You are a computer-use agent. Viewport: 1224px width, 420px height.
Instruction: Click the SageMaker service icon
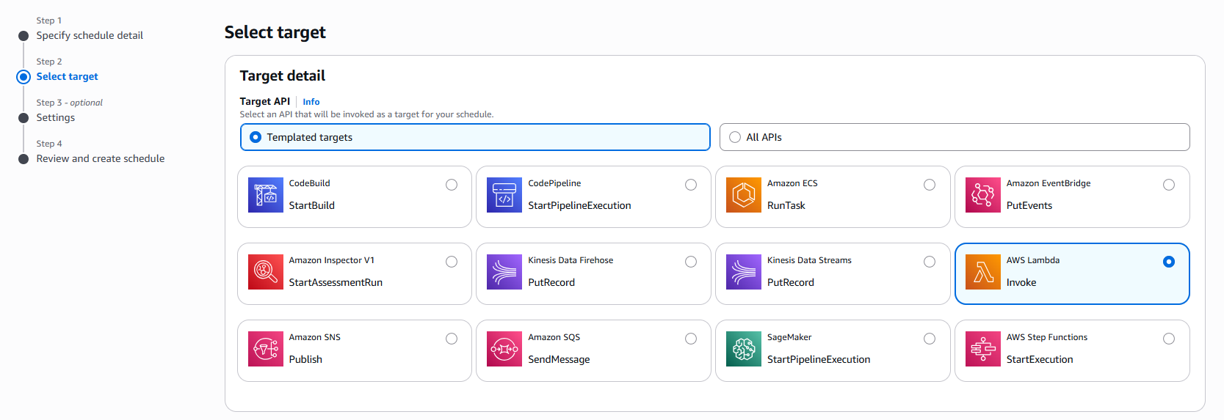(x=744, y=349)
